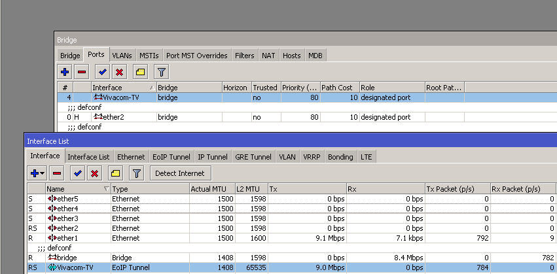Click the Filter funnel in Interface List toolbar
Viewport: 557px width, 274px height.
(136, 173)
